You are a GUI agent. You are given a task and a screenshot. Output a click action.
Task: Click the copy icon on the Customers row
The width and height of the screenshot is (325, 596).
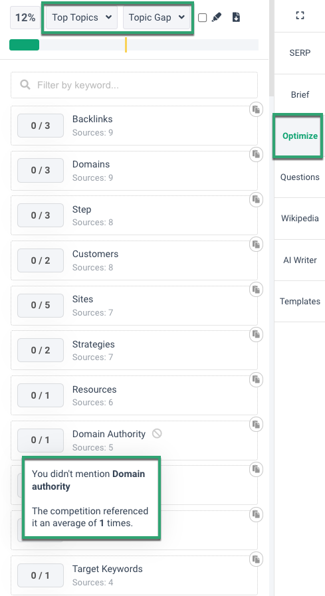tap(256, 245)
